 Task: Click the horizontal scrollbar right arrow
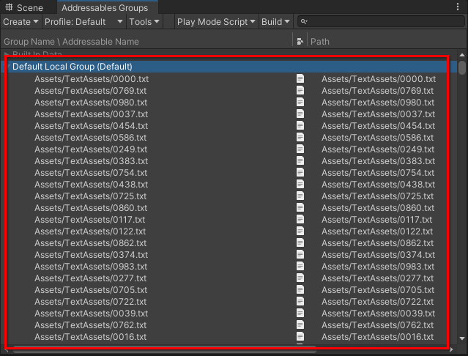click(x=451, y=349)
